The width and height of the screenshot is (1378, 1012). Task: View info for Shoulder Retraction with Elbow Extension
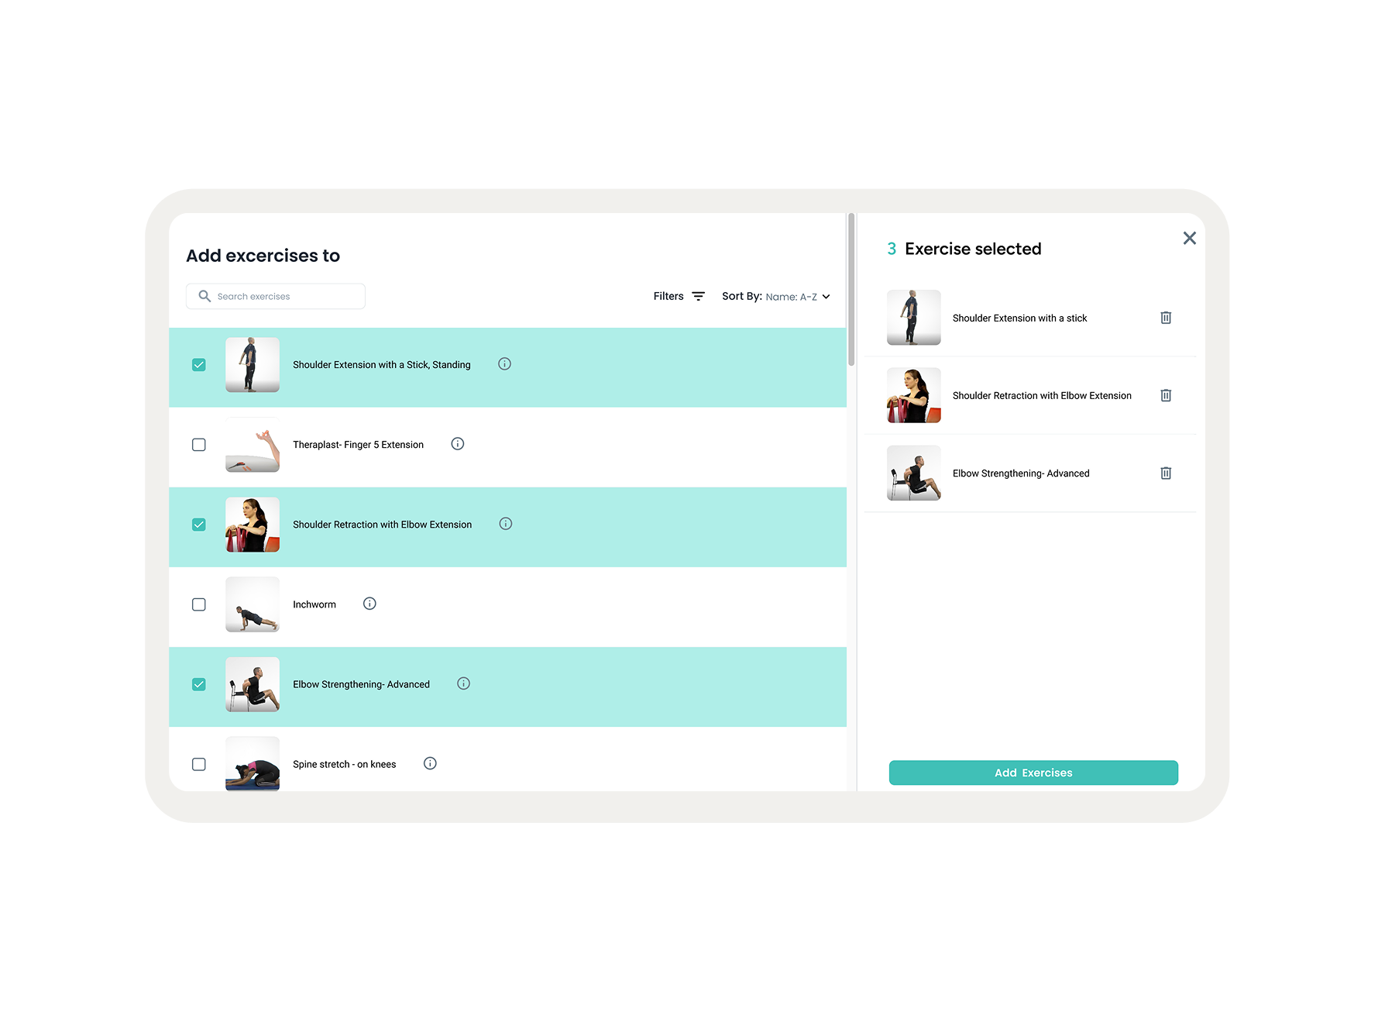[x=506, y=524]
